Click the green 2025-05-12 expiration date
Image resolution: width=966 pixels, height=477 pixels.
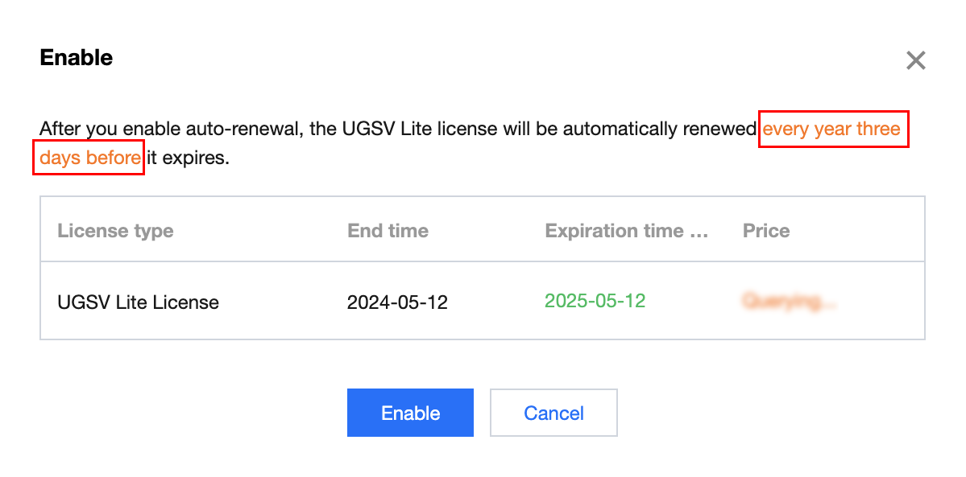pos(595,301)
